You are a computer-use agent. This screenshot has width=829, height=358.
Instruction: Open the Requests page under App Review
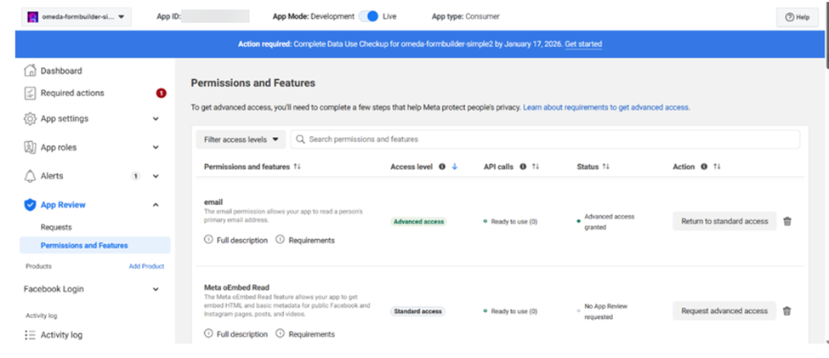tap(56, 227)
